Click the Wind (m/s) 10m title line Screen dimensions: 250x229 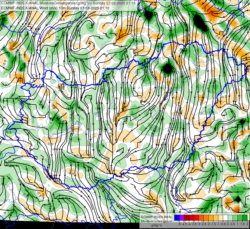(55, 8)
